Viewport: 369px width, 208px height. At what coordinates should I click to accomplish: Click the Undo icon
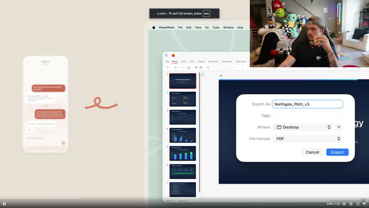[x=167, y=68]
